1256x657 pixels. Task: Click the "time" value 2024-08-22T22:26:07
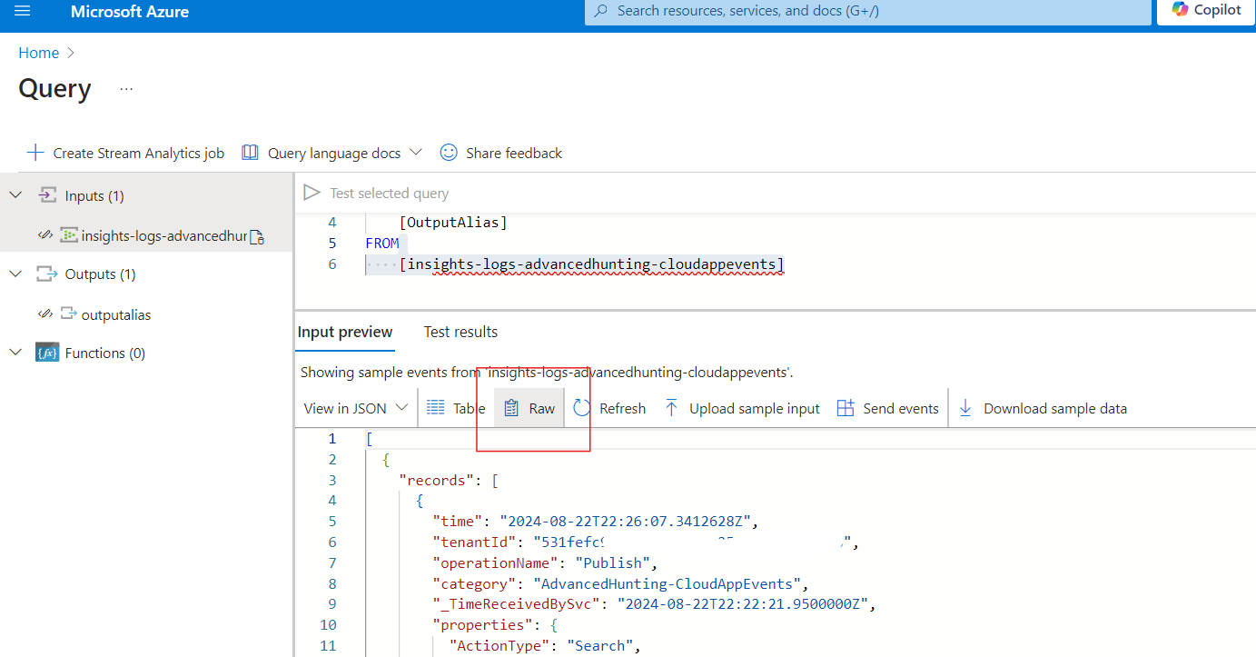point(628,522)
